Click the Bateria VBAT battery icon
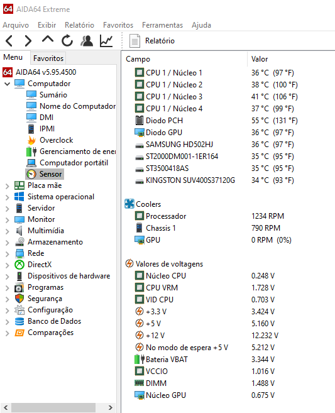The height and width of the screenshot is (413, 335). pyautogui.click(x=140, y=360)
